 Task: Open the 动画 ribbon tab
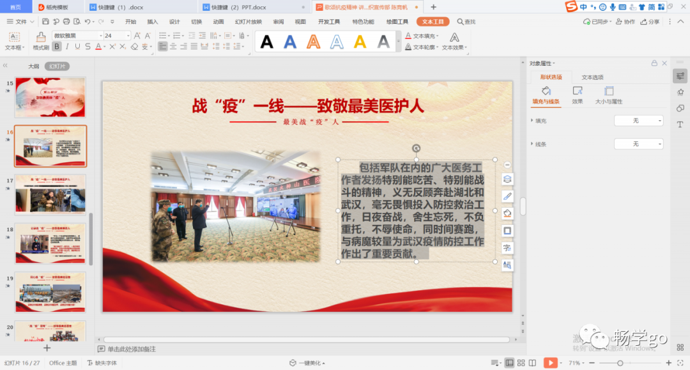pos(218,22)
